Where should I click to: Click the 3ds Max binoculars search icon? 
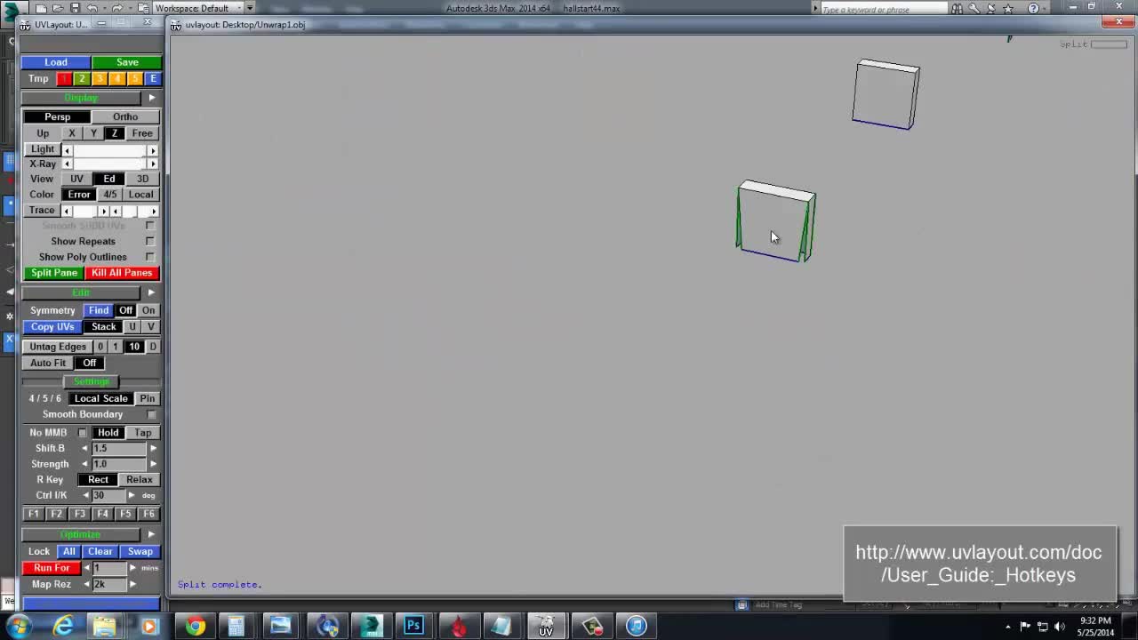[x=958, y=8]
